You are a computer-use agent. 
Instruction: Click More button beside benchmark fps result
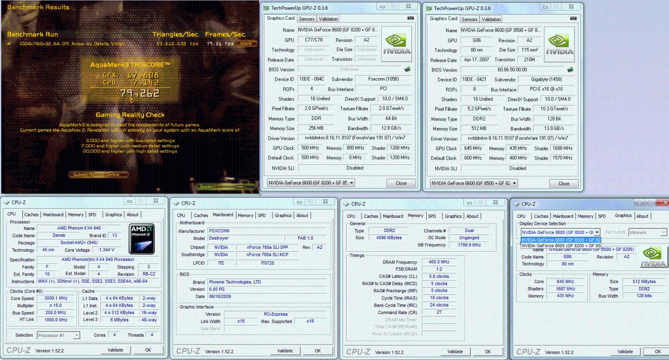click(x=246, y=43)
